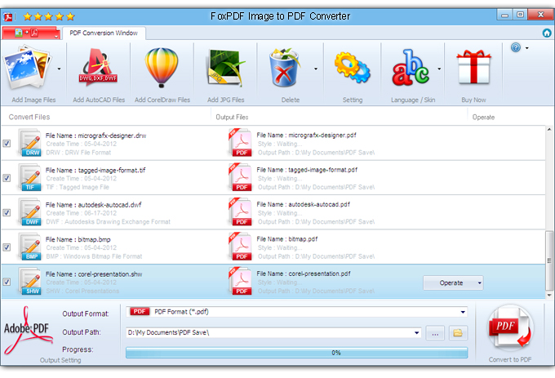Viewport: 555px width, 378px height.
Task: Open Setting gears icon
Action: click(352, 69)
